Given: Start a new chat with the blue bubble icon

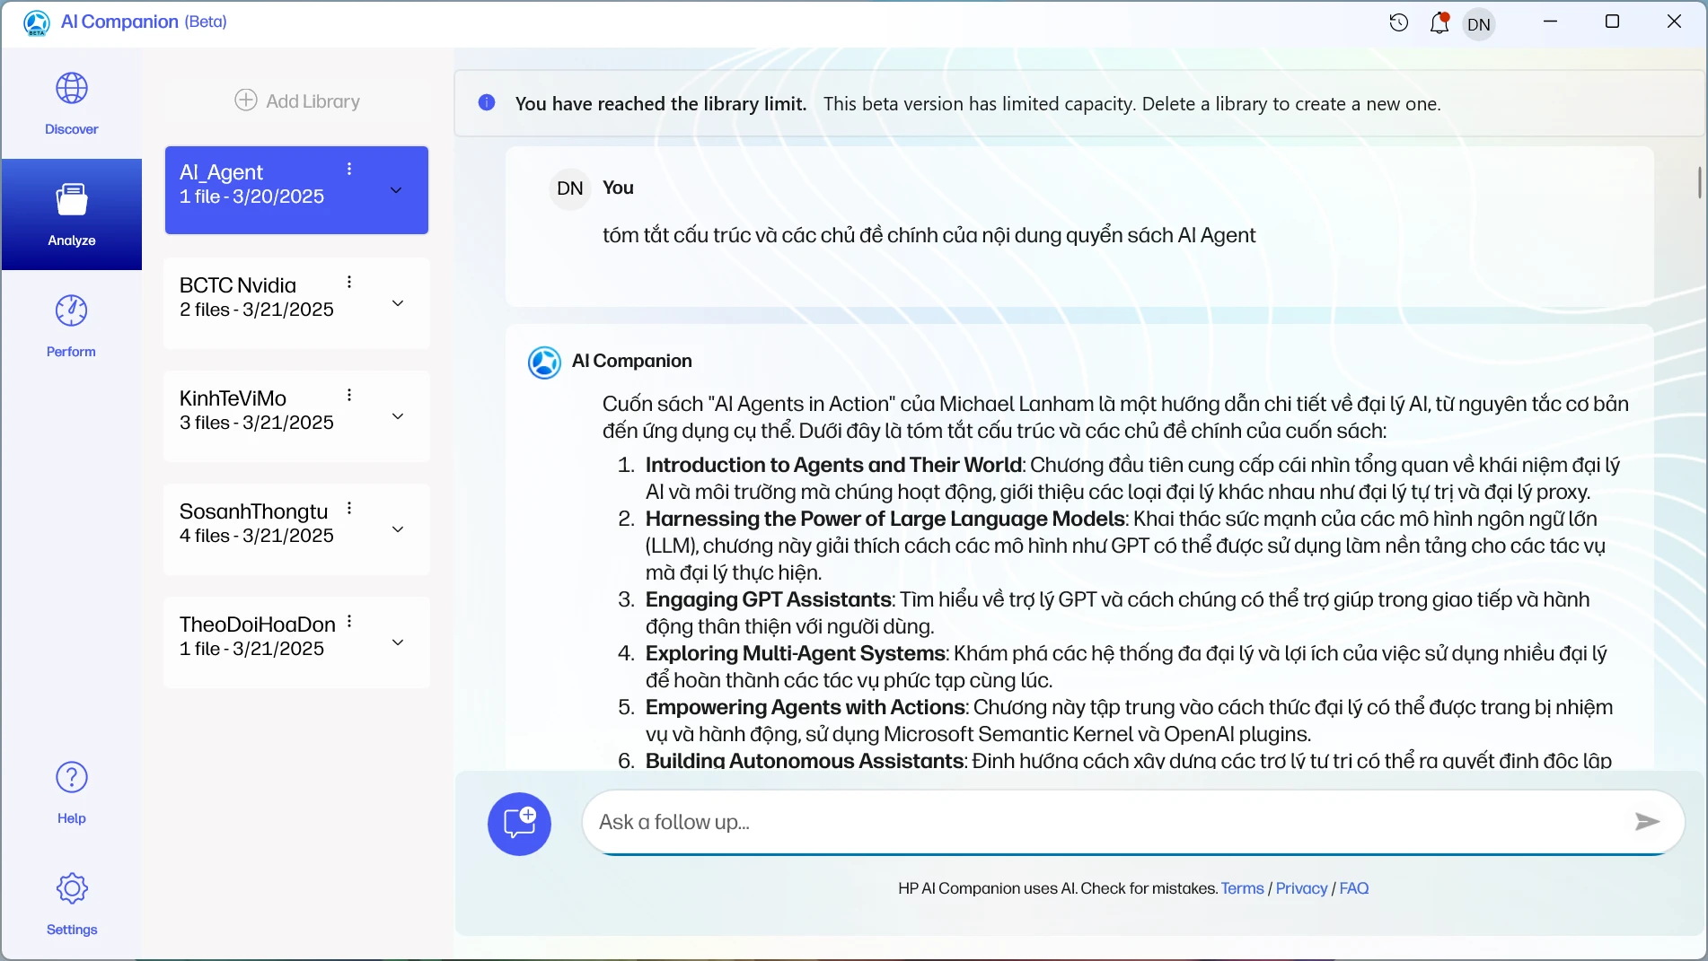Looking at the screenshot, I should point(519,823).
